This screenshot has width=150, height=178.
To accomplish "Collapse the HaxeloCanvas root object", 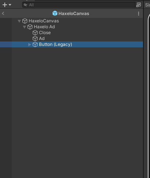I will tap(19, 21).
